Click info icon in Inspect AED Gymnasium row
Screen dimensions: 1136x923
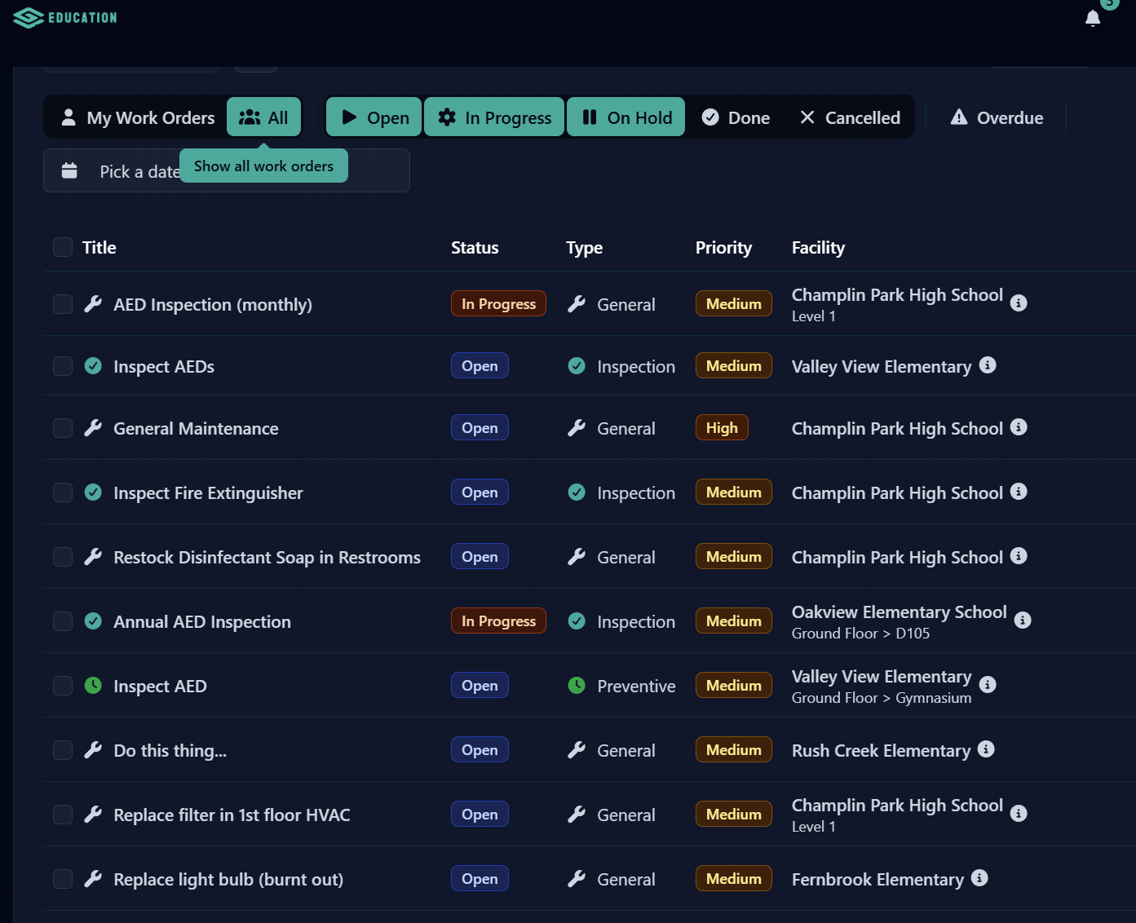pos(988,685)
